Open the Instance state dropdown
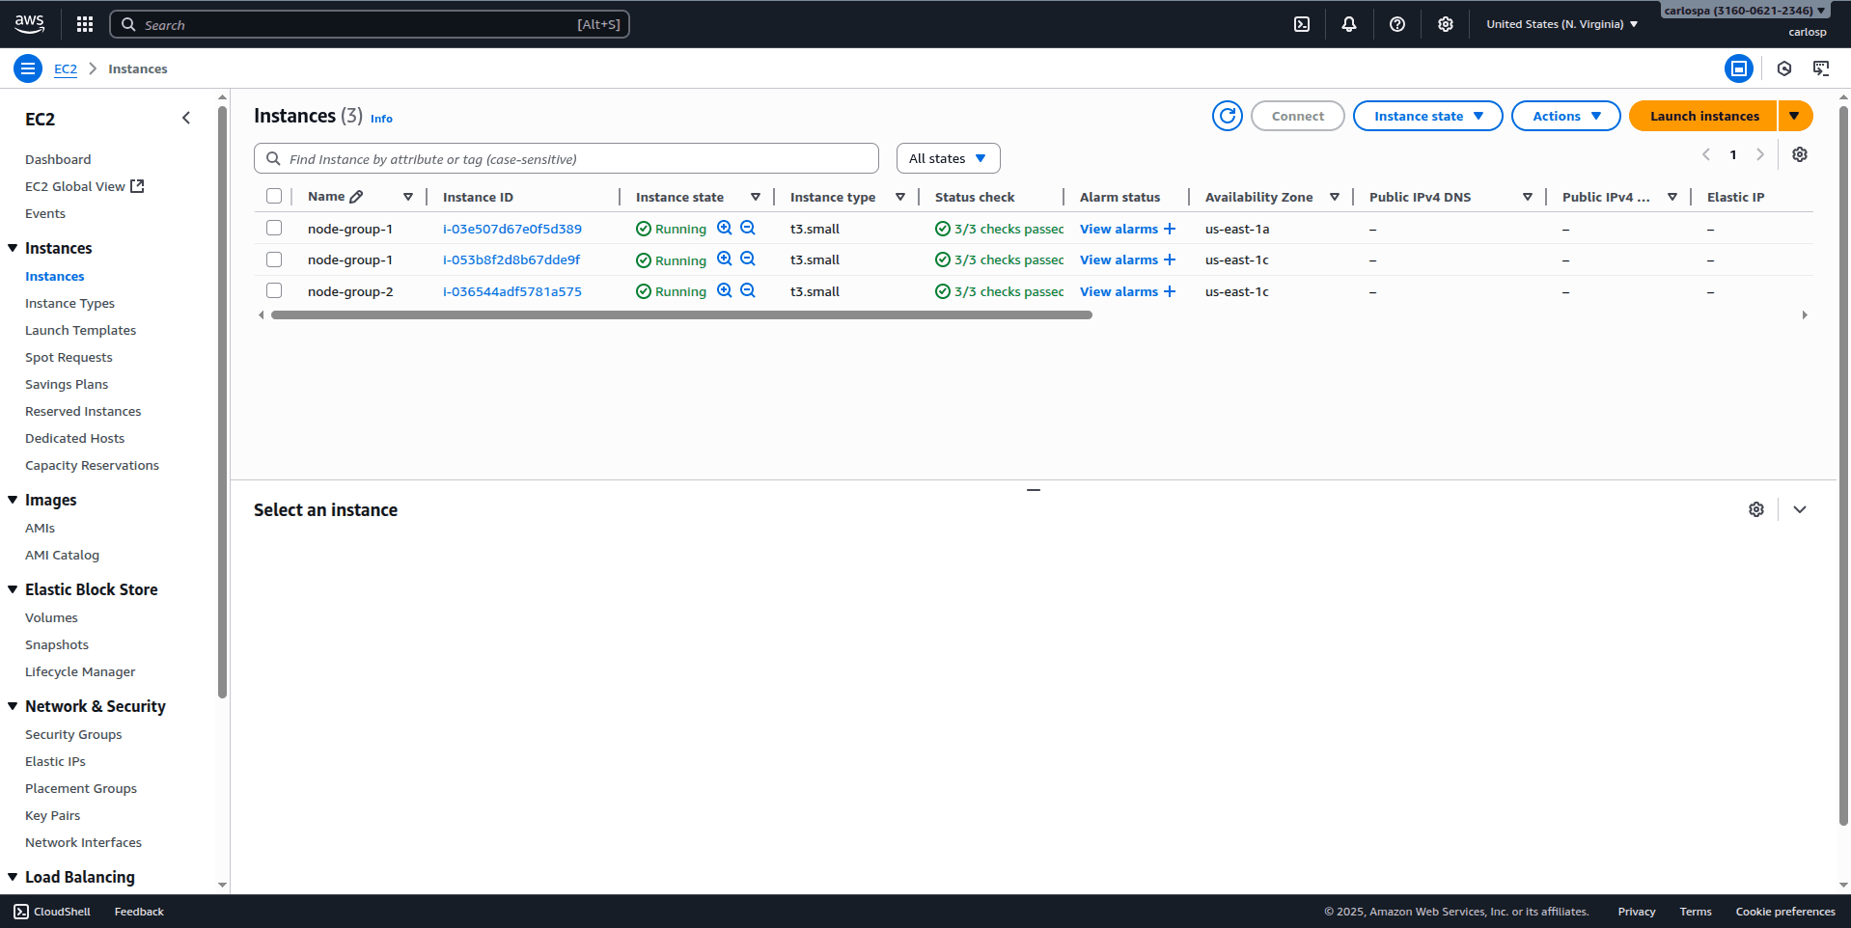1851x928 pixels. 1427,116
